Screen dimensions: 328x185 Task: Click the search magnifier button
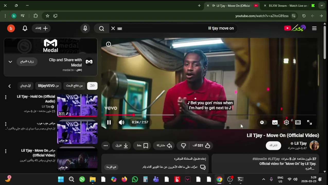tap(102, 28)
